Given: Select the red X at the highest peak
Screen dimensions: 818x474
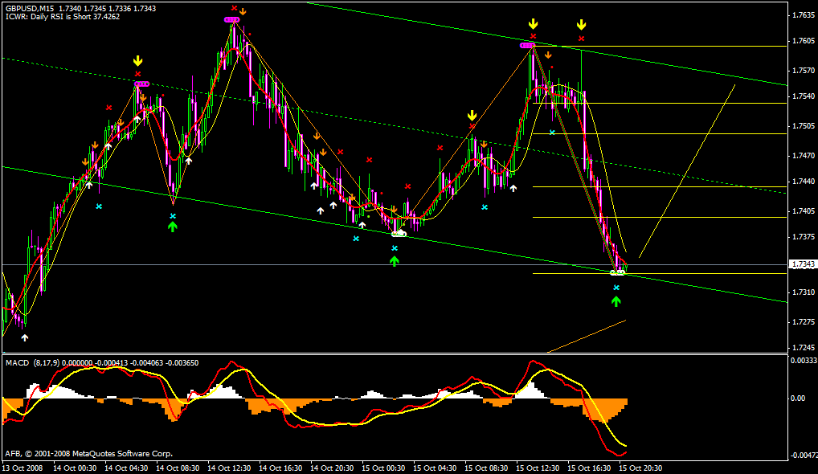Looking at the screenshot, I should [233, 8].
